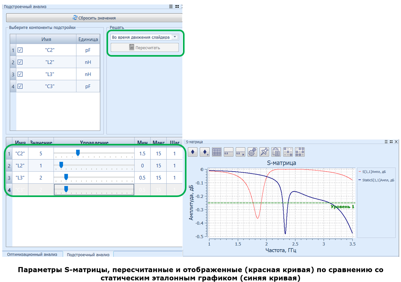Screen dimensions: 401x282
Task: Open the data table grid icon
Action: tap(217, 152)
